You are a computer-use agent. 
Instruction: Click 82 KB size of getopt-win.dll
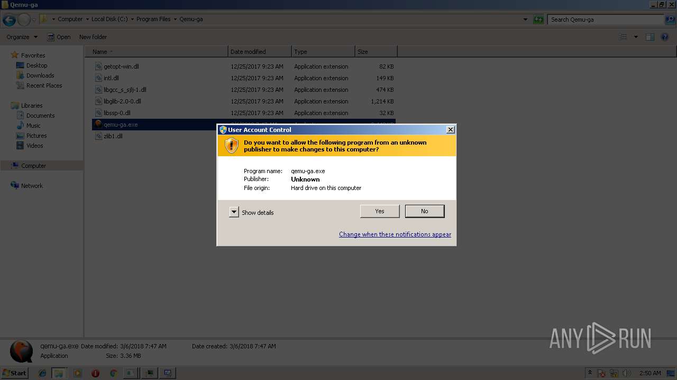click(386, 66)
